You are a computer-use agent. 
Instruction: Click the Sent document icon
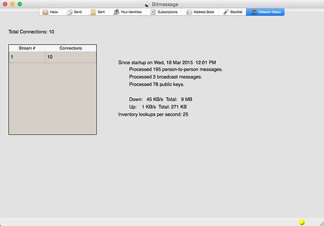tap(93, 12)
